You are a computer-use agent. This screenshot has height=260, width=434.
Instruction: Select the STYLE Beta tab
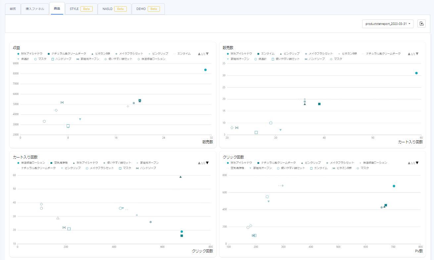[x=81, y=9]
